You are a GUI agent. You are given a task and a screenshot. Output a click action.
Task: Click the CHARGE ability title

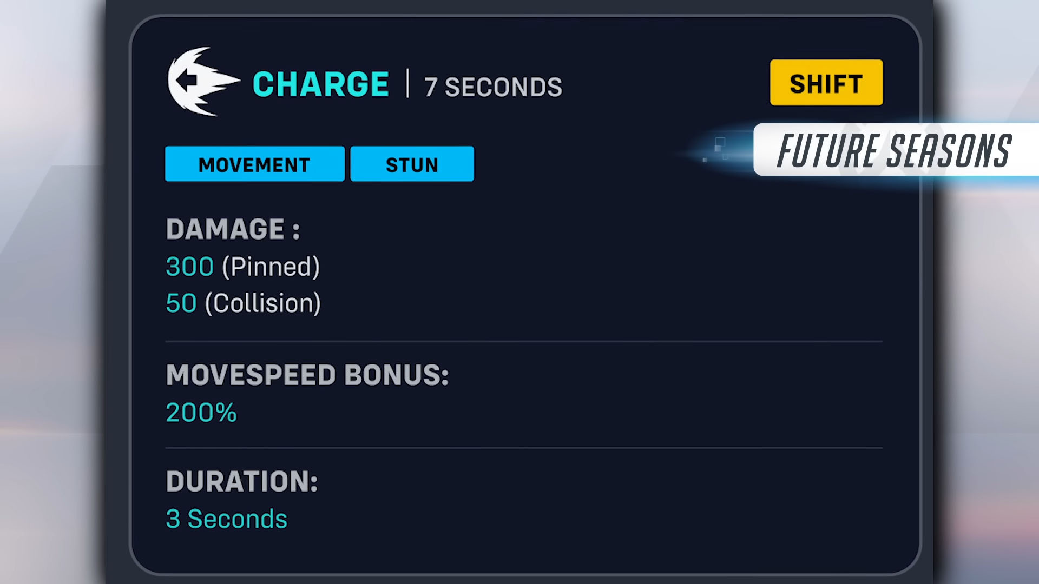(x=320, y=84)
